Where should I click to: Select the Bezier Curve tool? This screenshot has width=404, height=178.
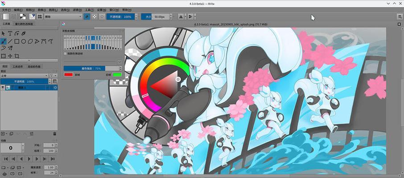click(x=44, y=41)
